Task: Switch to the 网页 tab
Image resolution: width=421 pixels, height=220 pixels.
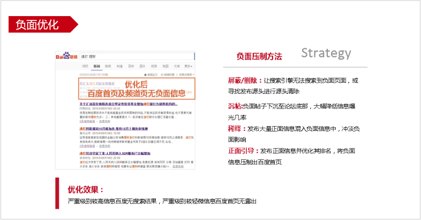Action: tap(85, 65)
